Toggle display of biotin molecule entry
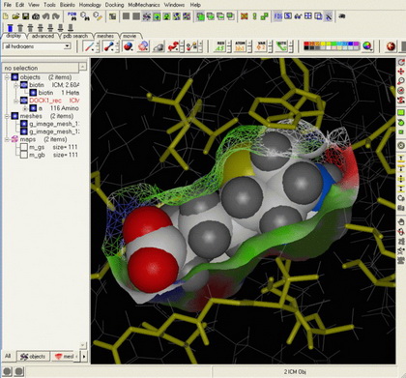Viewport: 406px width, 378px height. [33, 93]
